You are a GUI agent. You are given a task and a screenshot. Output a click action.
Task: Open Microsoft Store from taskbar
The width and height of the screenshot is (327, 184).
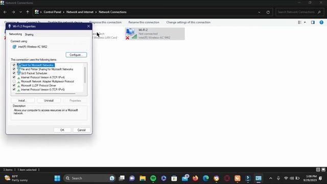[x=174, y=178]
